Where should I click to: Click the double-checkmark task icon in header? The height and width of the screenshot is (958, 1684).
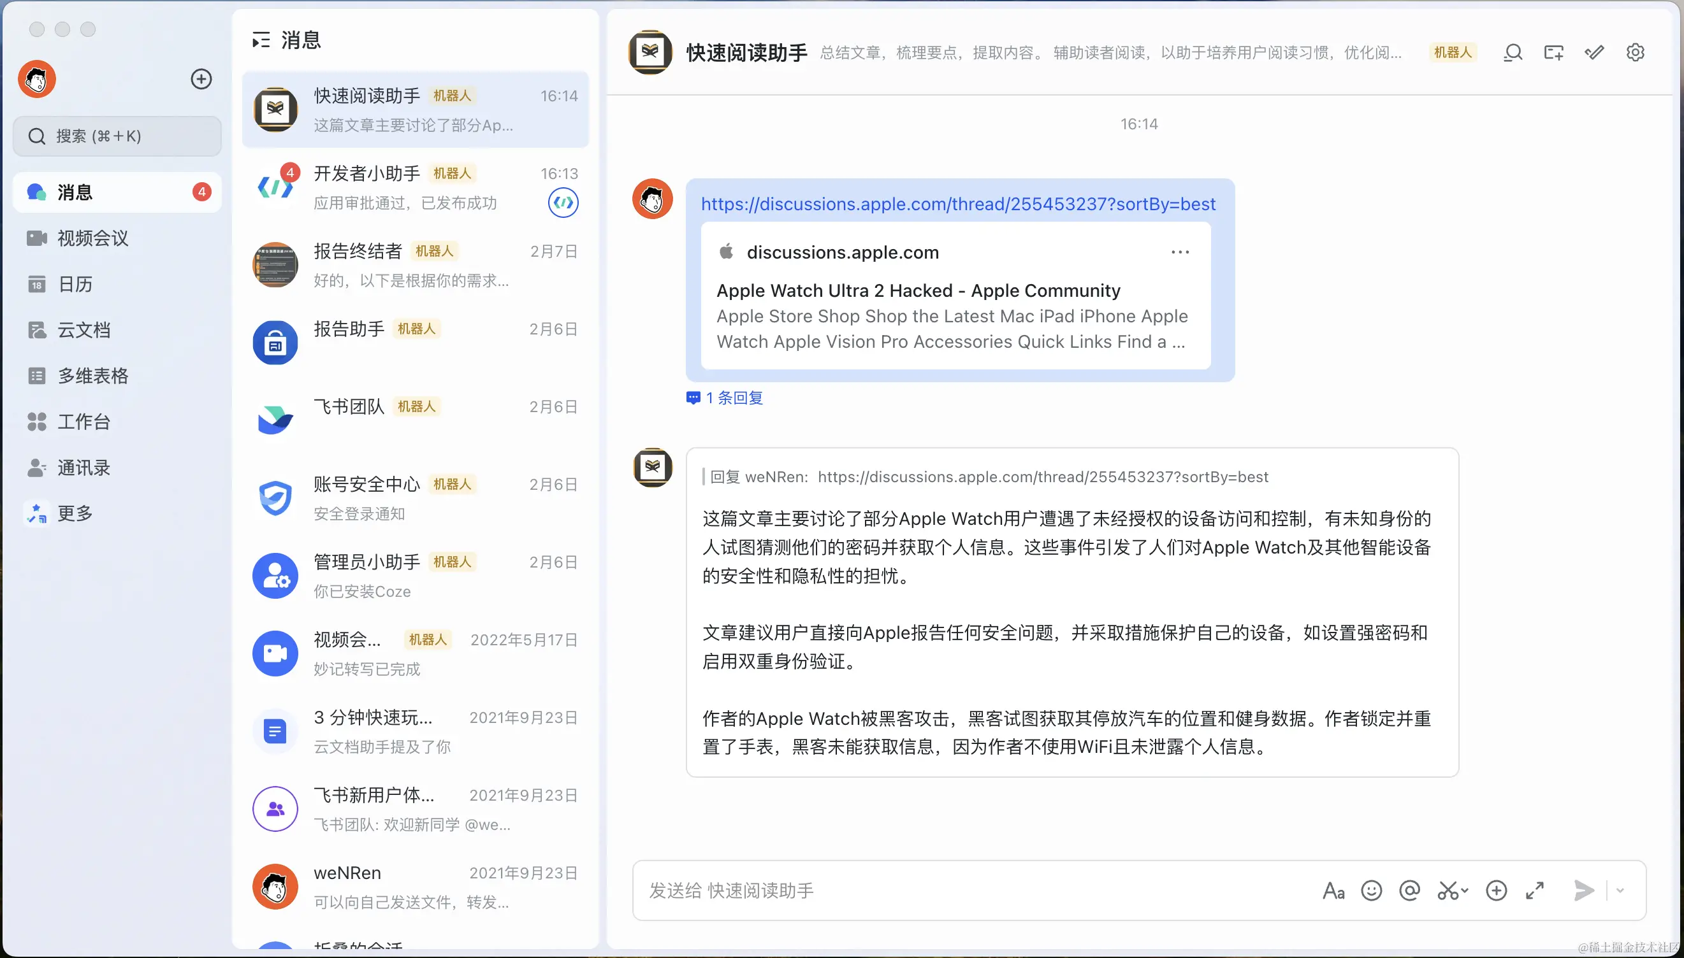[x=1595, y=53]
